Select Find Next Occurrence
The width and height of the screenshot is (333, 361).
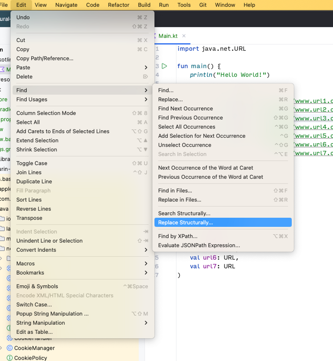click(223, 108)
